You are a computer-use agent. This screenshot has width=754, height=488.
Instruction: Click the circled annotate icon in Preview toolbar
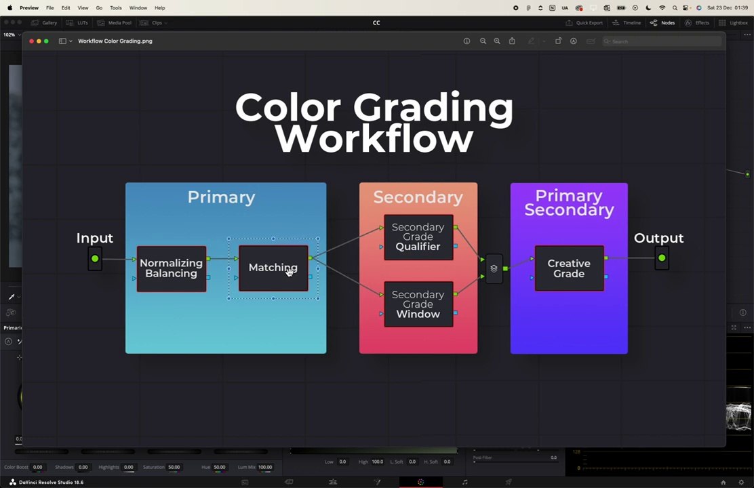pyautogui.click(x=574, y=41)
